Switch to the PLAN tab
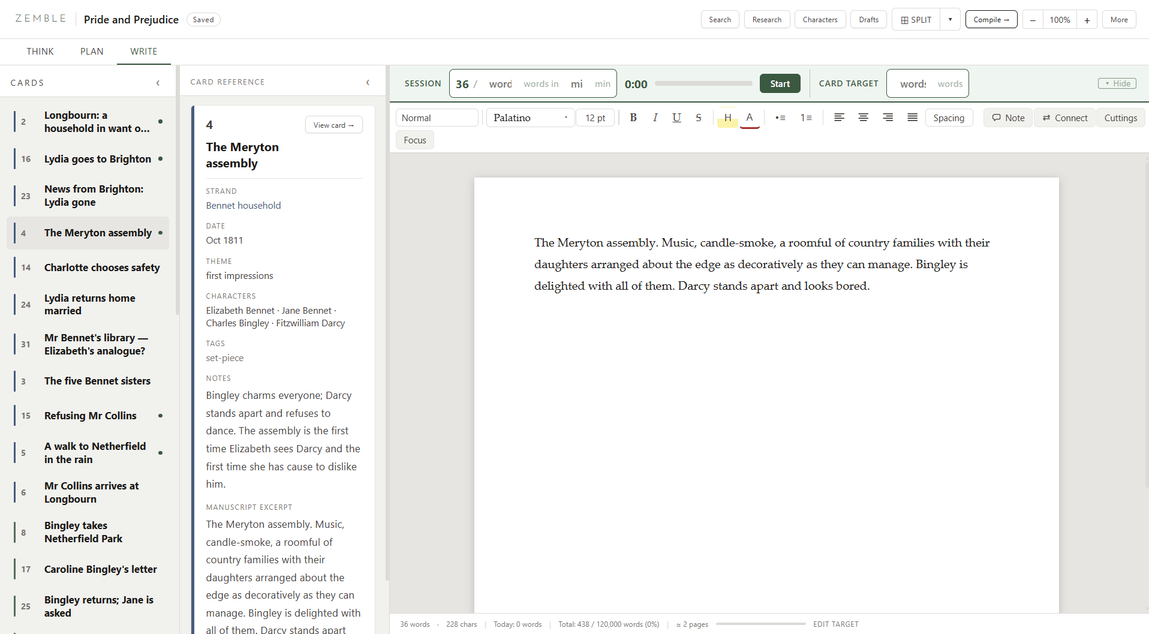The image size is (1149, 634). coord(92,52)
